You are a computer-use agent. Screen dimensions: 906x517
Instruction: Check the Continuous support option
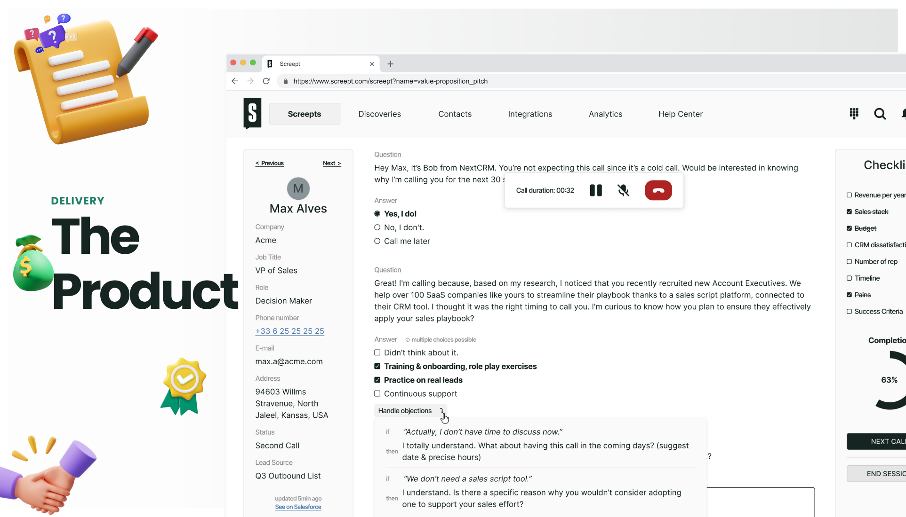(x=377, y=393)
